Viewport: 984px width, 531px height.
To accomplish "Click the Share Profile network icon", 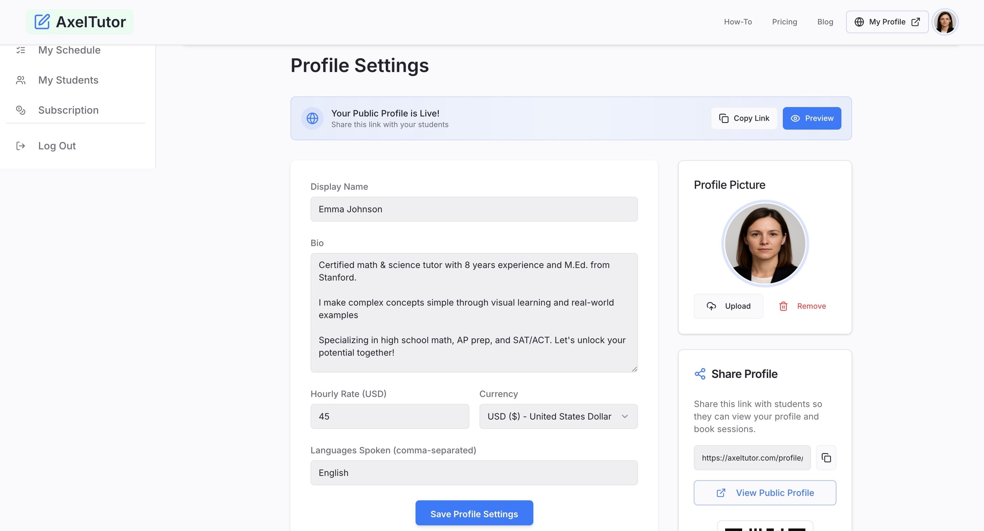I will point(700,374).
